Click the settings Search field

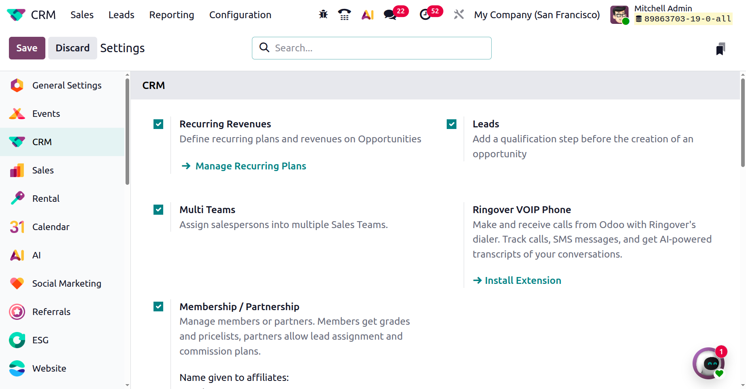(x=377, y=48)
